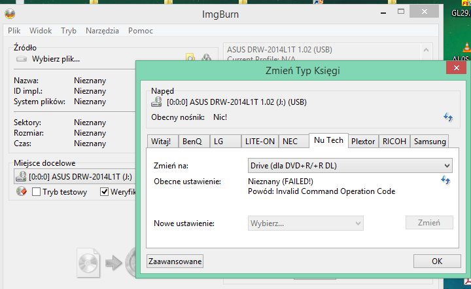The height and width of the screenshot is (289, 471).
Task: Click the OK button in dialog
Action: (x=437, y=261)
